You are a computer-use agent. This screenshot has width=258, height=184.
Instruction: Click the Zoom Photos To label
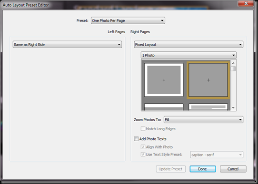[x=148, y=120]
